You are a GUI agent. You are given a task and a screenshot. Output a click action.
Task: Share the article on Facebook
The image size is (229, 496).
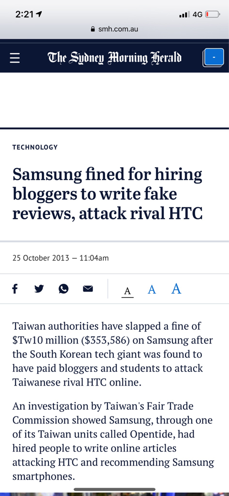tap(15, 289)
